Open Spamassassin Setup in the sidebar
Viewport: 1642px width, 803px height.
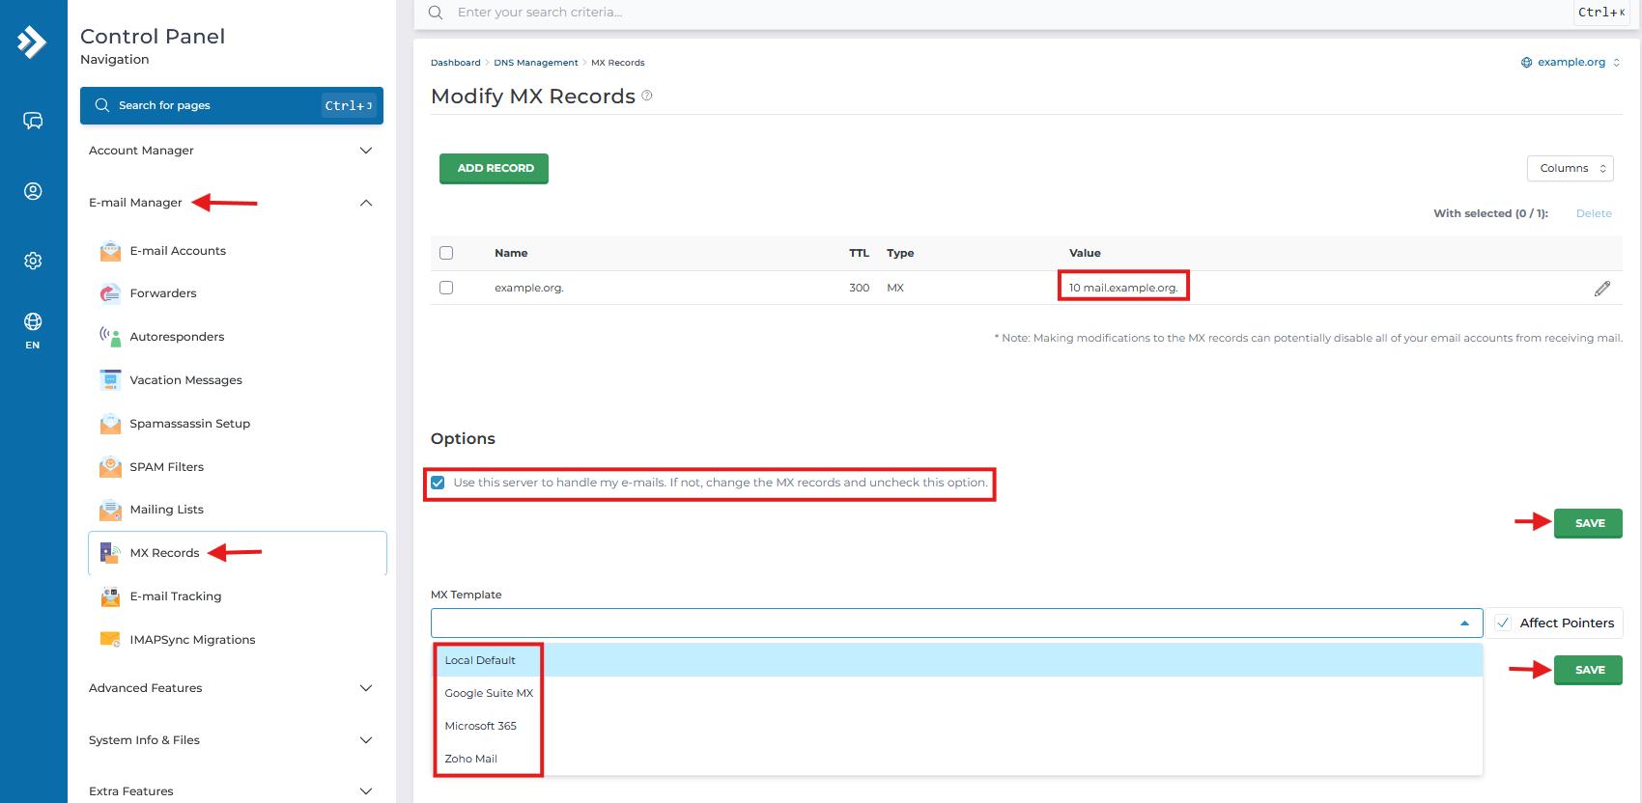[189, 424]
